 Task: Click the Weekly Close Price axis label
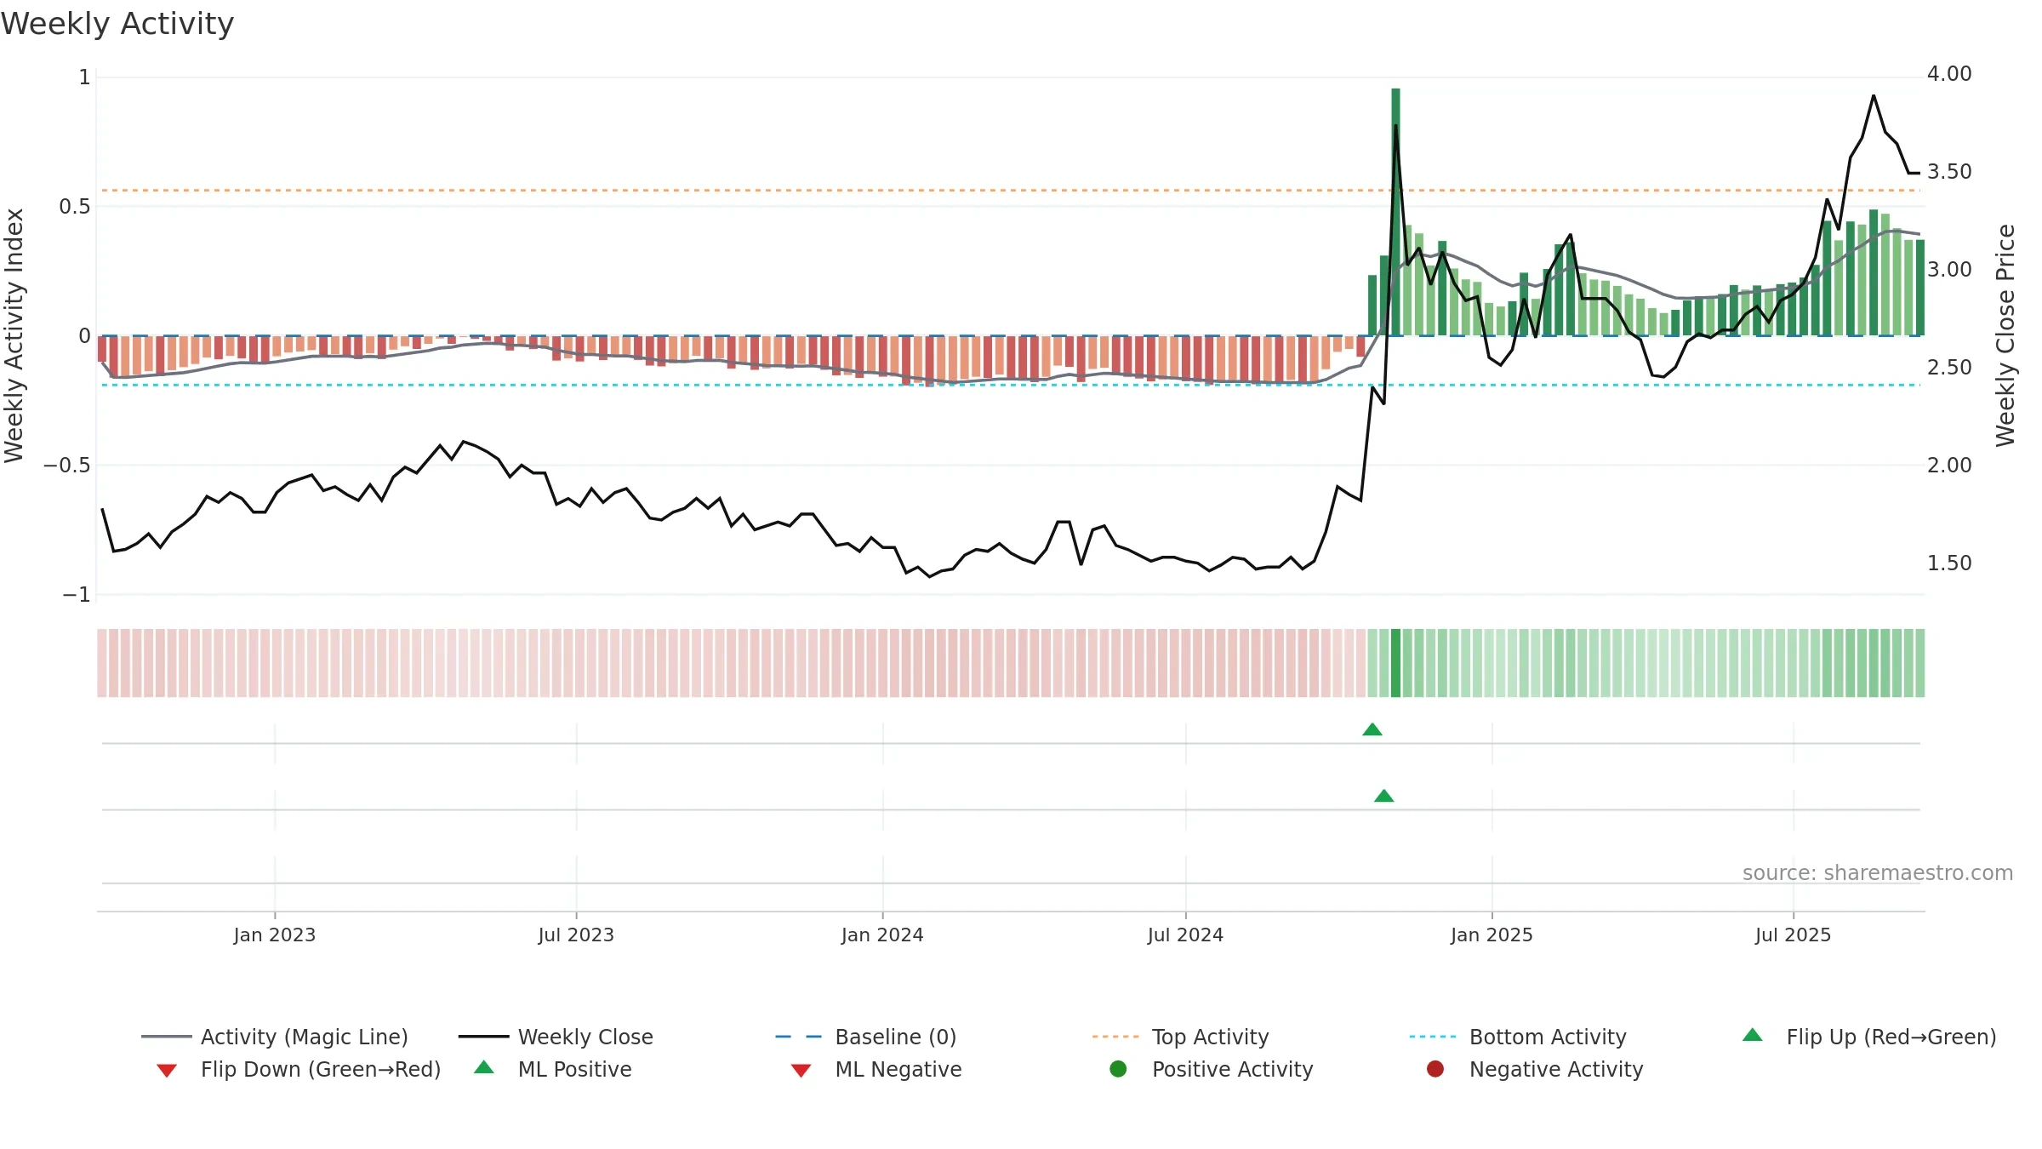point(2006,335)
